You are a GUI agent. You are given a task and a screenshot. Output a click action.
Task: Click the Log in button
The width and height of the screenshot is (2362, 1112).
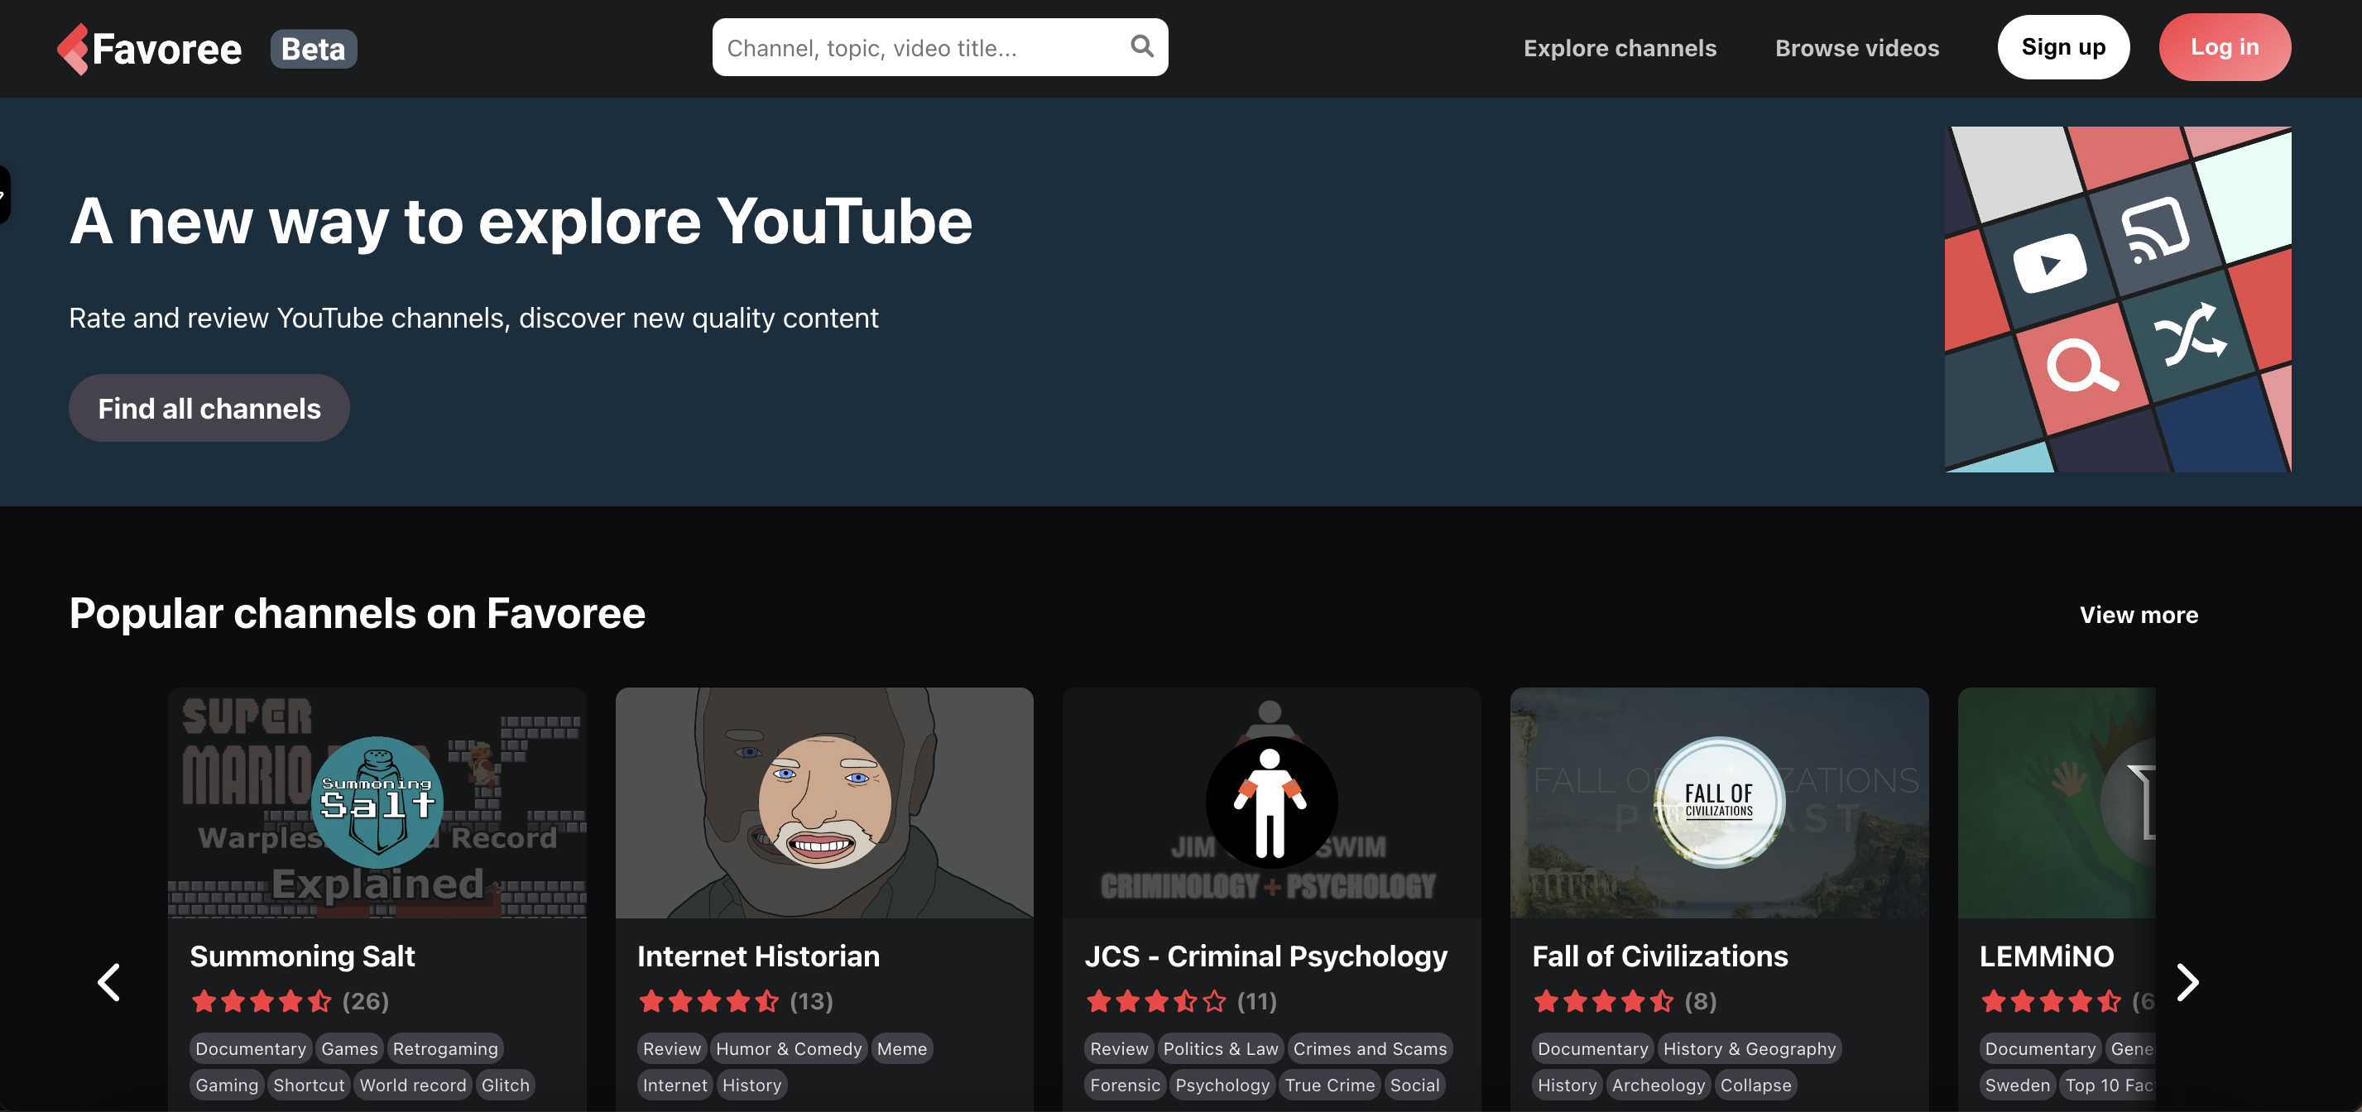tap(2225, 47)
